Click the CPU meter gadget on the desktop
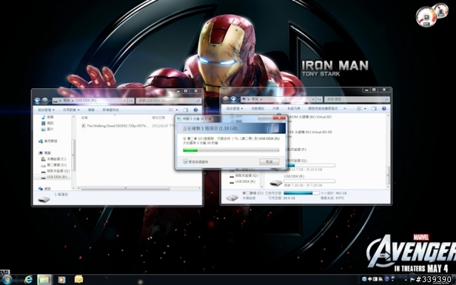Screen dimensions: 456x285 pos(426,17)
